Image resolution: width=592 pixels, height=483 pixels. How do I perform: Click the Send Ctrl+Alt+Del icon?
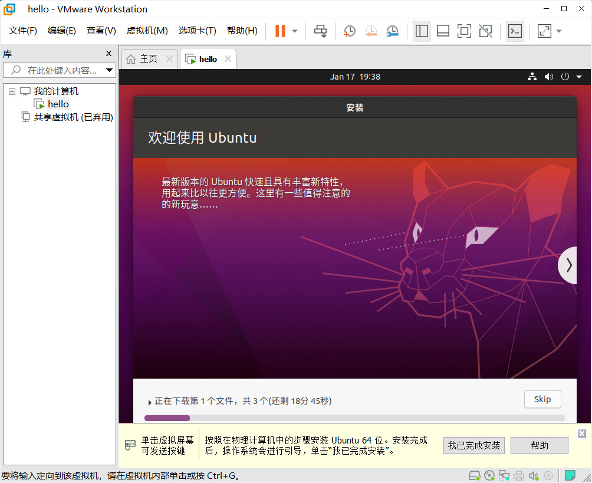pos(321,31)
